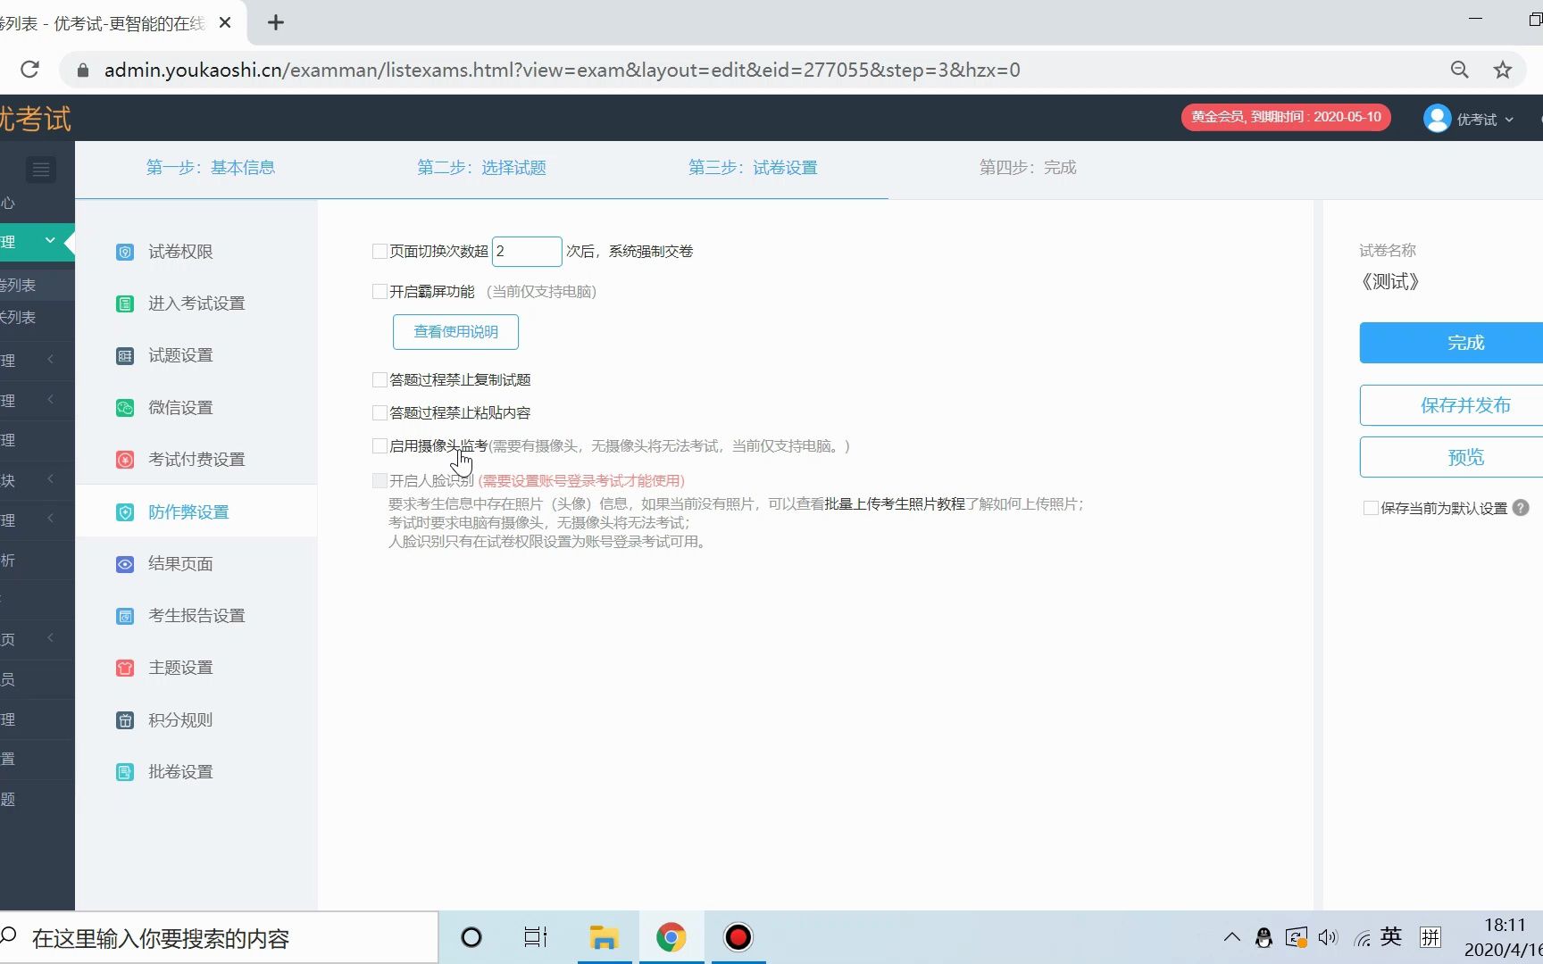The height and width of the screenshot is (964, 1543).
Task: Check 保存当前为默认设置 box
Action: click(x=1371, y=508)
